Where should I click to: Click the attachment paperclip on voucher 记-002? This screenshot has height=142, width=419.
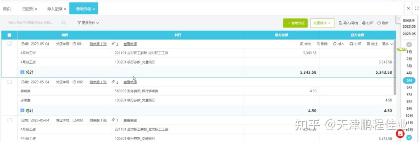[113, 82]
